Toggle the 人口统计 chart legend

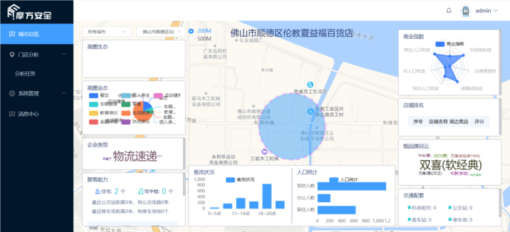[343, 180]
